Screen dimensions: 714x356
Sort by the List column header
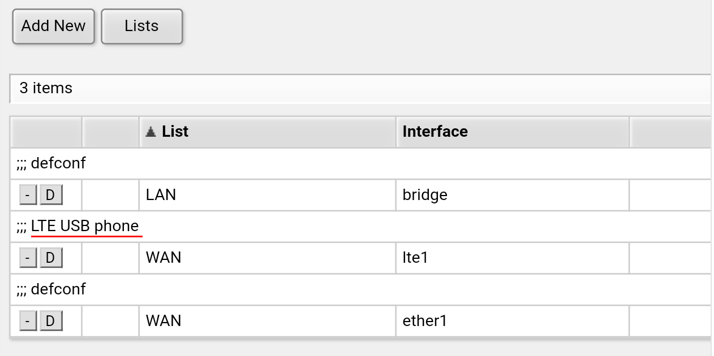click(x=175, y=132)
